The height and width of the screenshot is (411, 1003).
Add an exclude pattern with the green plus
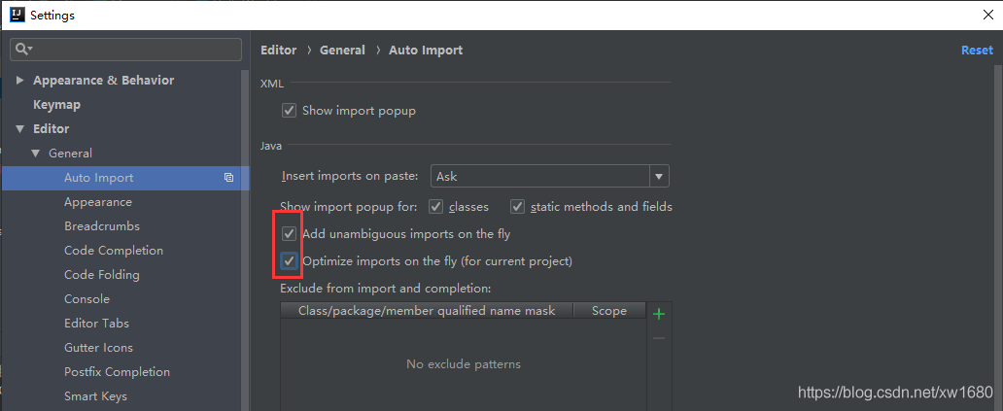[659, 314]
